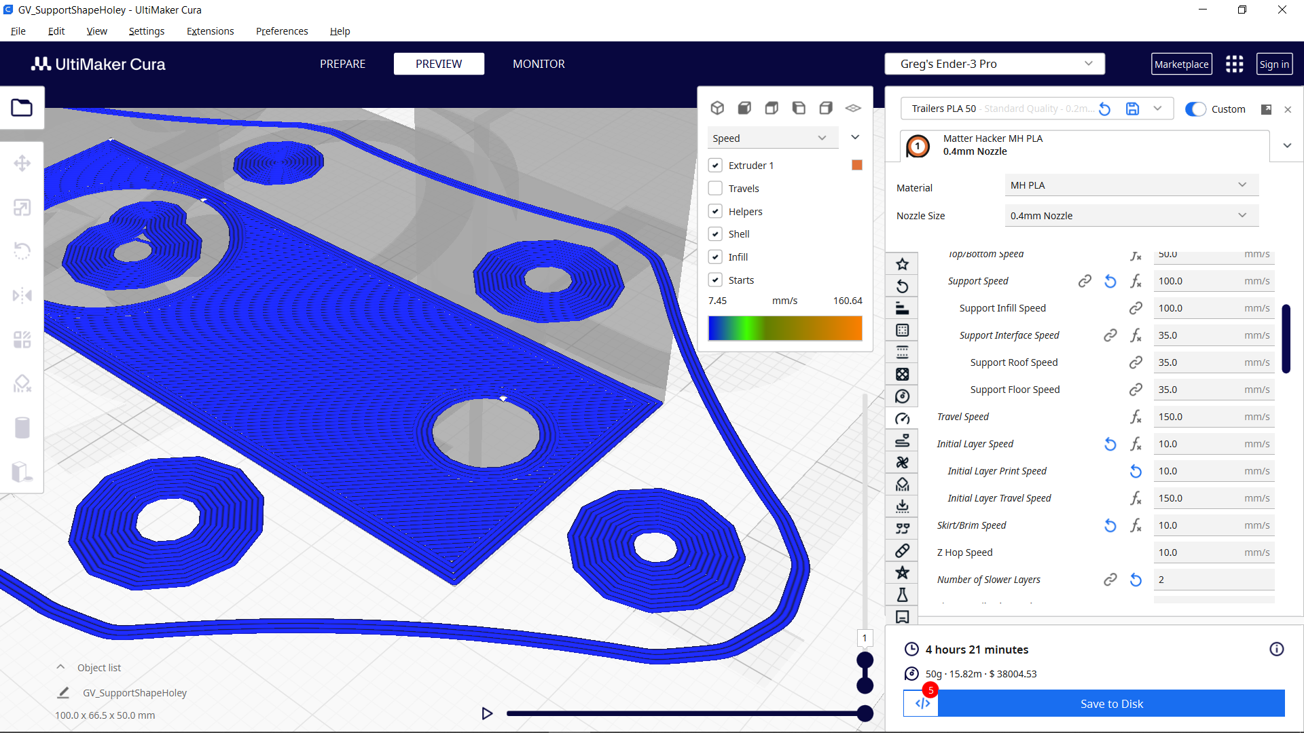
Task: Toggle the Helpers checkbox
Action: tap(715, 211)
